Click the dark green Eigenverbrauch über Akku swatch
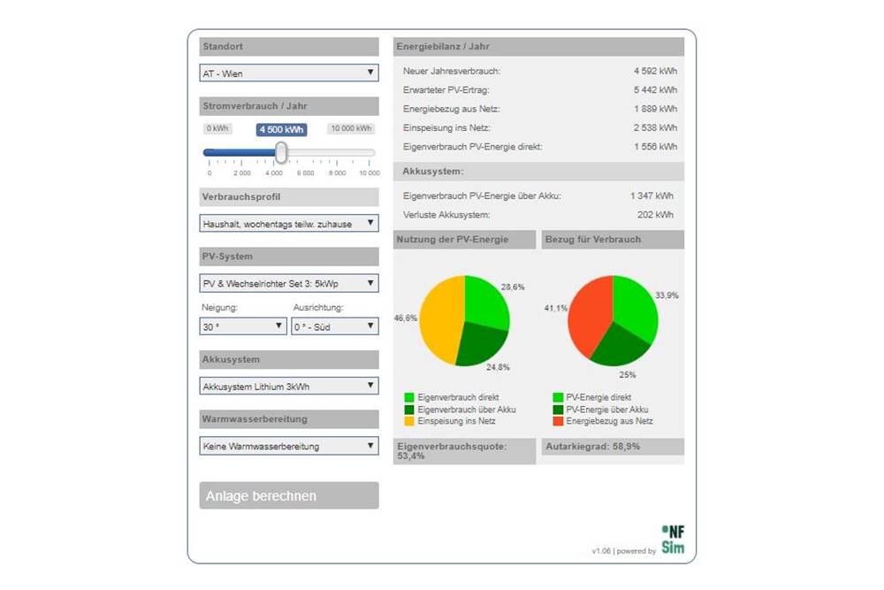Viewport: 884px width, 590px height. coord(409,410)
